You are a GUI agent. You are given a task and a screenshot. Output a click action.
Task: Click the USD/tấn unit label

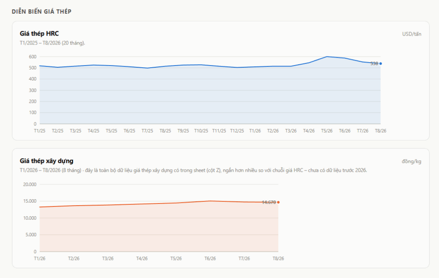(x=412, y=34)
